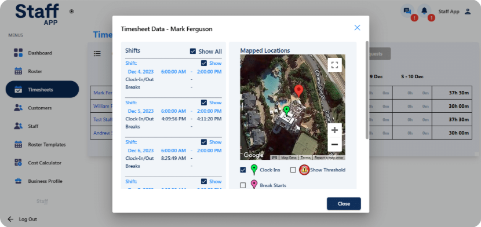Click the dialog vertical scrollbar
The image size is (481, 227).
367,90
